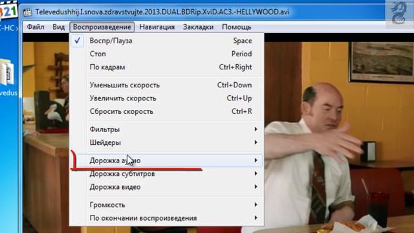
Task: Open the Закладки menu
Action: pyautogui.click(x=198, y=27)
